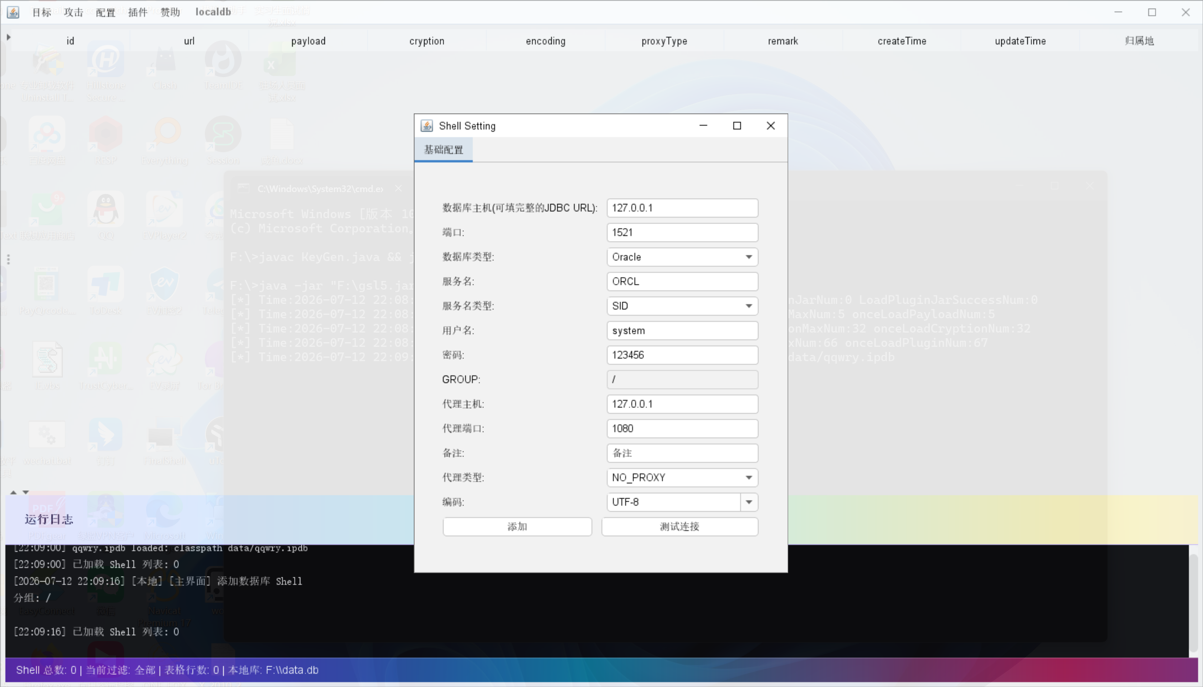
Task: Open the 赞助 menu
Action: click(170, 12)
